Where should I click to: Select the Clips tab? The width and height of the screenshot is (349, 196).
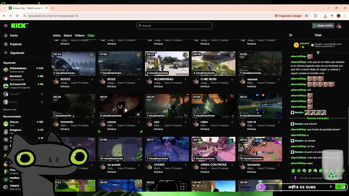tap(91, 35)
